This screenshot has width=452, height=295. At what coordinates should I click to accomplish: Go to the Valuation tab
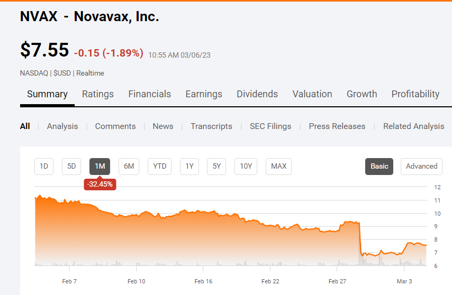(312, 94)
